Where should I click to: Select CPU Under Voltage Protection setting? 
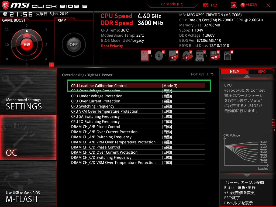coord(138,96)
